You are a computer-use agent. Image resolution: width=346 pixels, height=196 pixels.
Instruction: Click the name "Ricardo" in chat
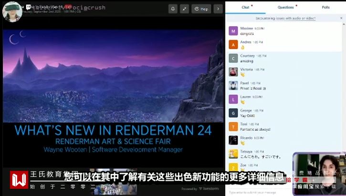[x=246, y=138]
